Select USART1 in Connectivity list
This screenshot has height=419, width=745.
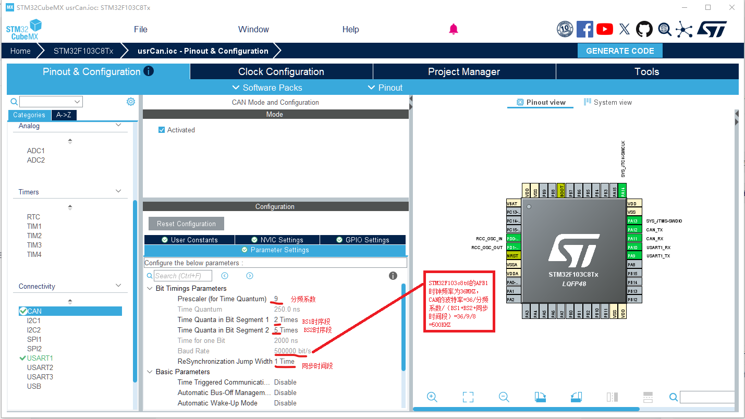pyautogui.click(x=40, y=358)
